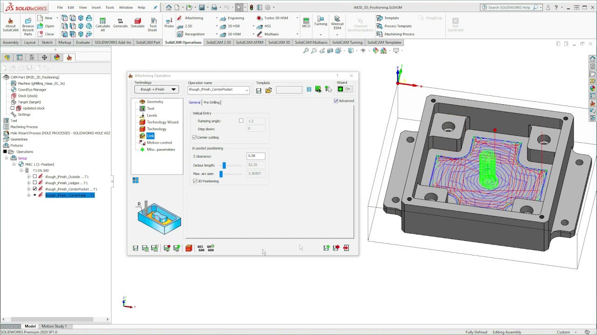Click the blue four-square view icon
This screenshot has height=335, width=597.
pyautogui.click(x=135, y=180)
